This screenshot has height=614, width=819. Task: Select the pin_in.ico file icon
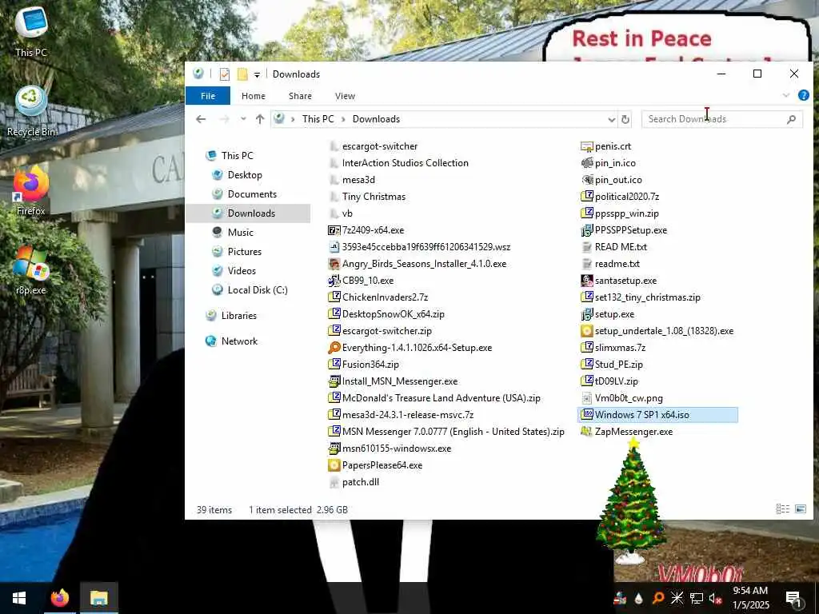pyautogui.click(x=587, y=163)
